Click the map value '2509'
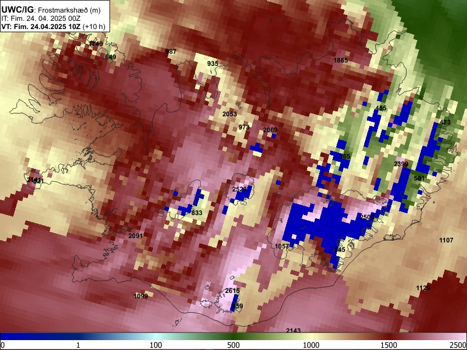 (x=367, y=217)
